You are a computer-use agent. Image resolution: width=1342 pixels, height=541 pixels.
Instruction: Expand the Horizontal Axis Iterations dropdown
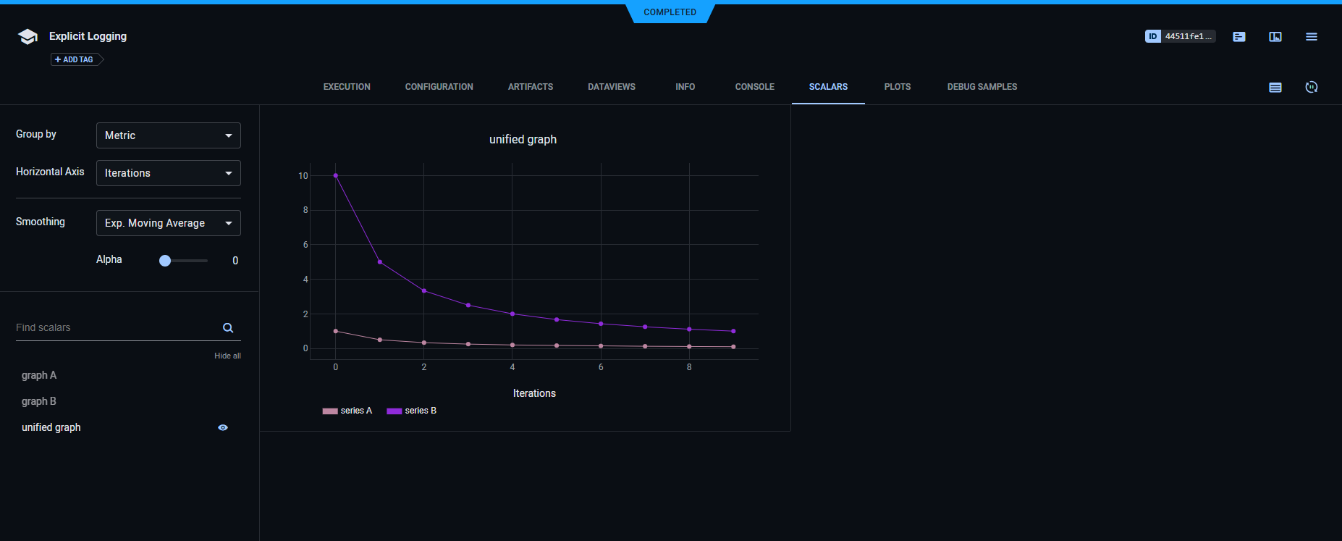(x=168, y=173)
